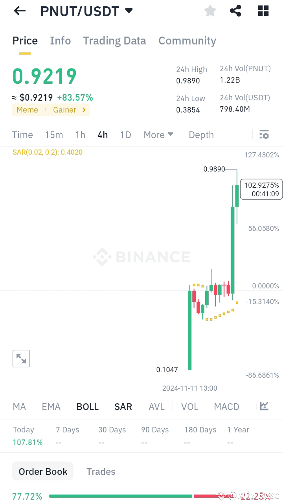Open the share icon

pyautogui.click(x=235, y=11)
